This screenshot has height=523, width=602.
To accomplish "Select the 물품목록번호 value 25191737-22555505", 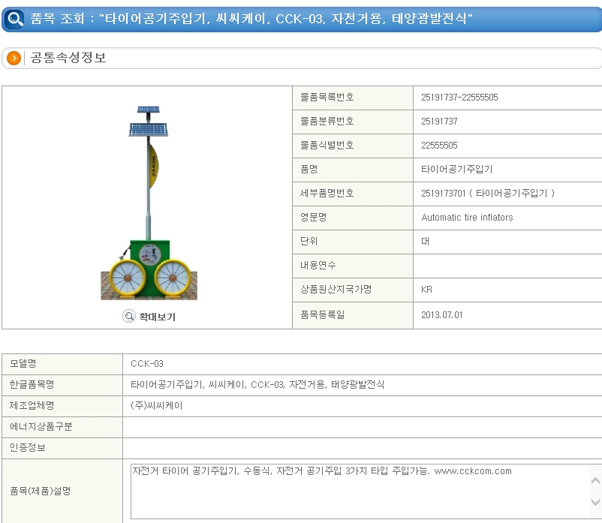I will click(459, 98).
